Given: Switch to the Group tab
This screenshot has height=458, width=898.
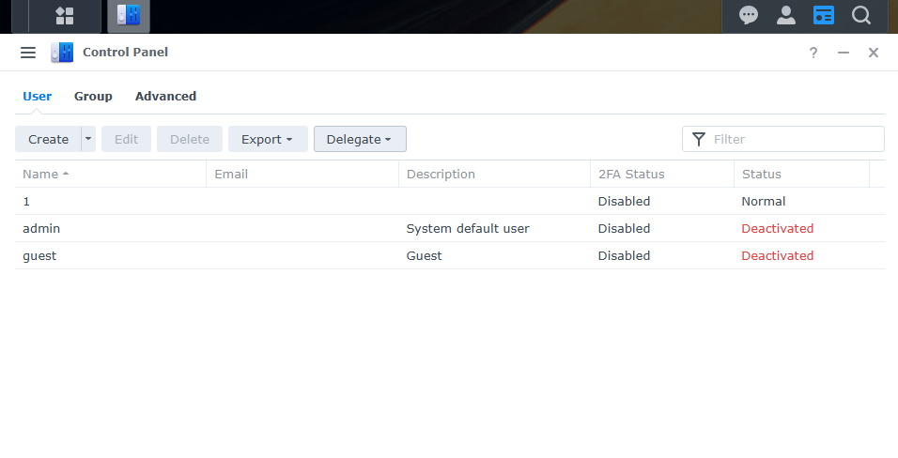Looking at the screenshot, I should click(x=93, y=96).
